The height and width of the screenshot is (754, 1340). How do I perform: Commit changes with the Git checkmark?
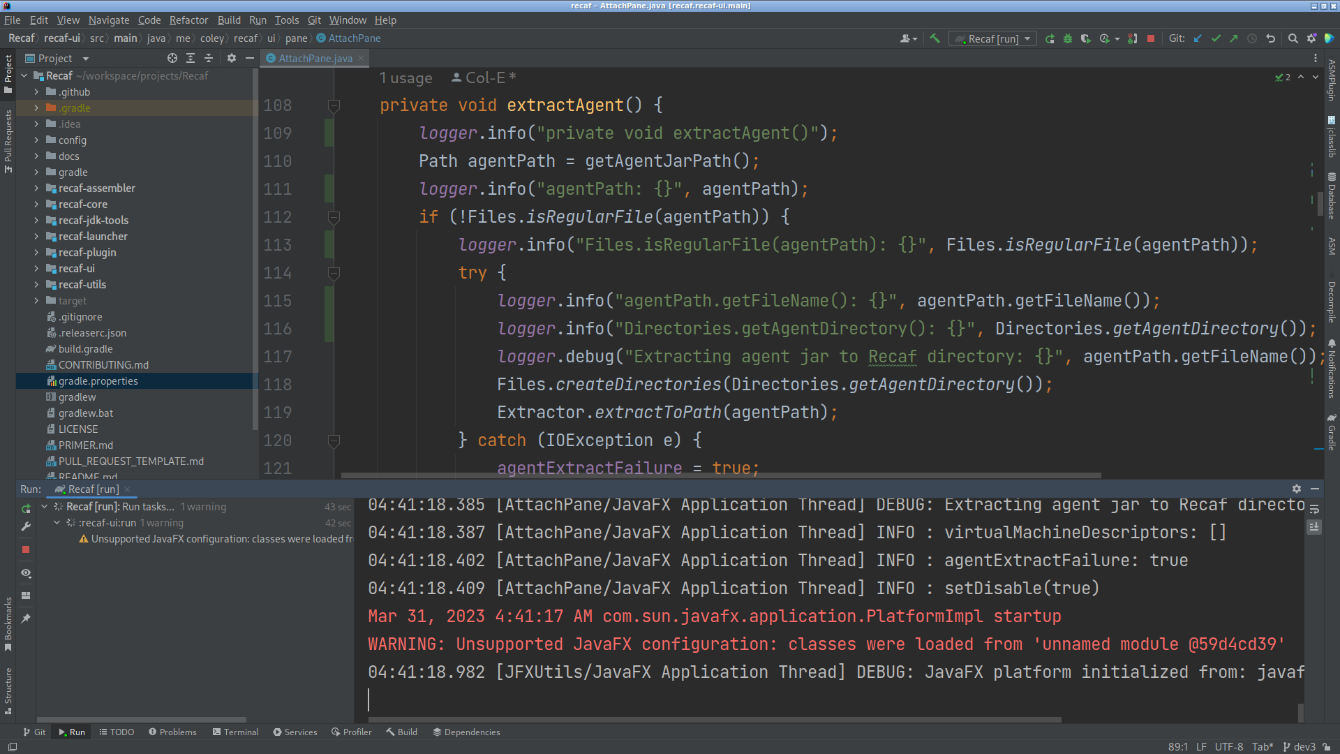[x=1216, y=38]
